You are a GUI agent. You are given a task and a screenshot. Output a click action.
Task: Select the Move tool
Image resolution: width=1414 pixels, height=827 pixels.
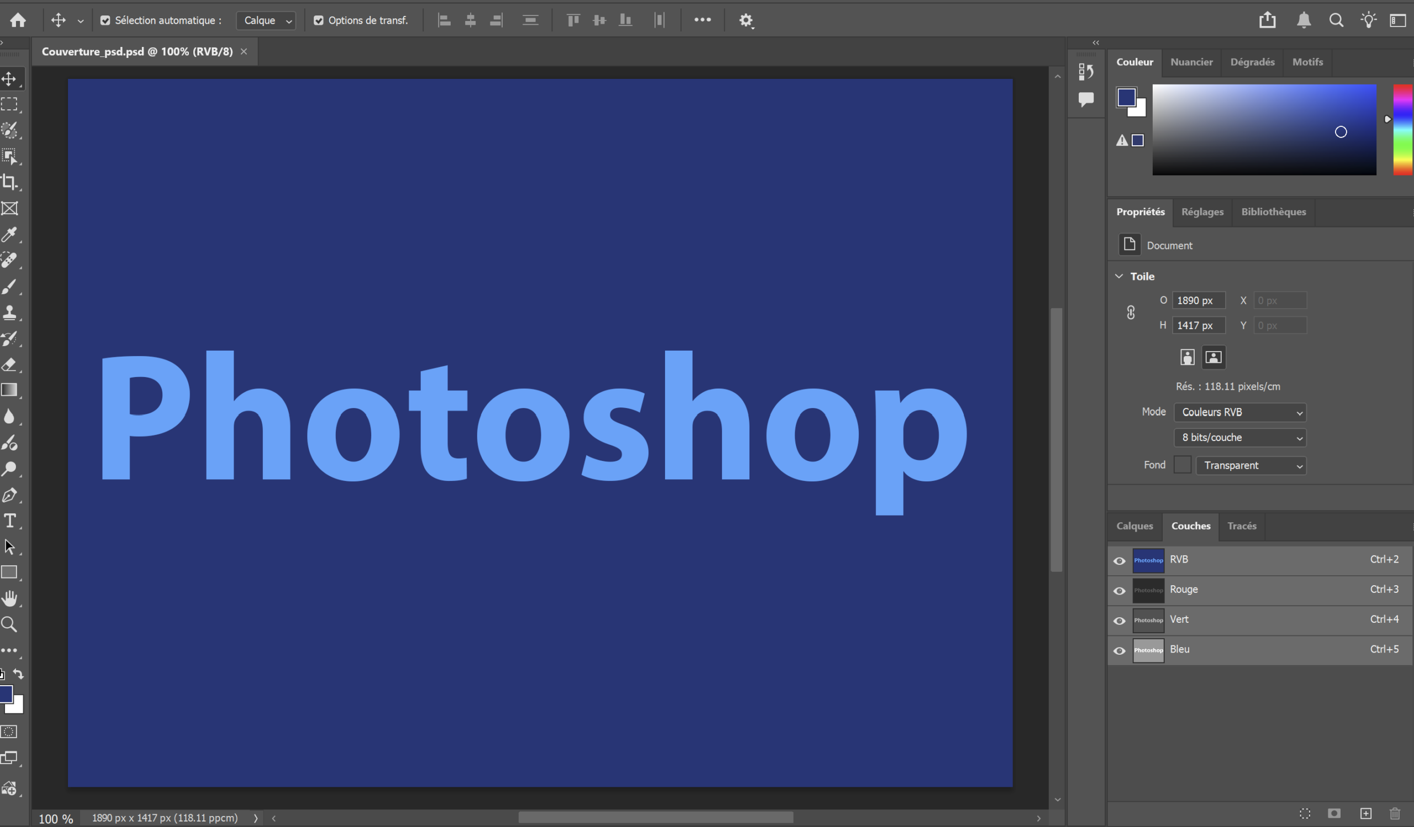click(x=10, y=78)
